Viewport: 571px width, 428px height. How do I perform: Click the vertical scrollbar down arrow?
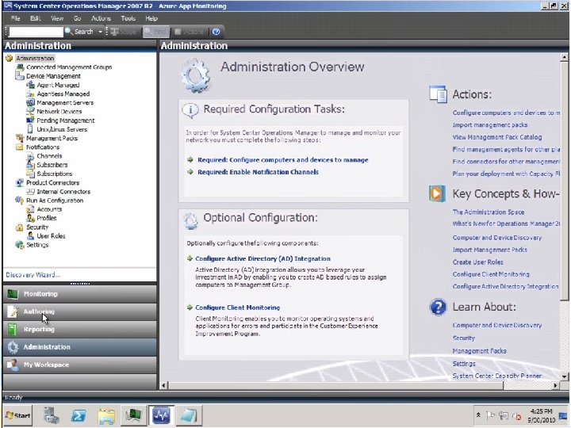click(564, 376)
